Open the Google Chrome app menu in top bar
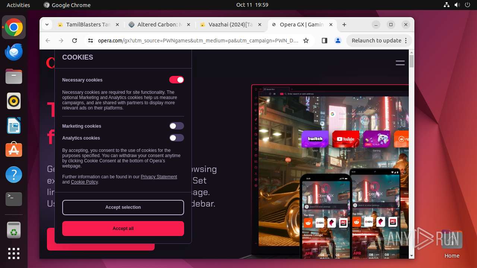The width and height of the screenshot is (477, 268). click(67, 5)
